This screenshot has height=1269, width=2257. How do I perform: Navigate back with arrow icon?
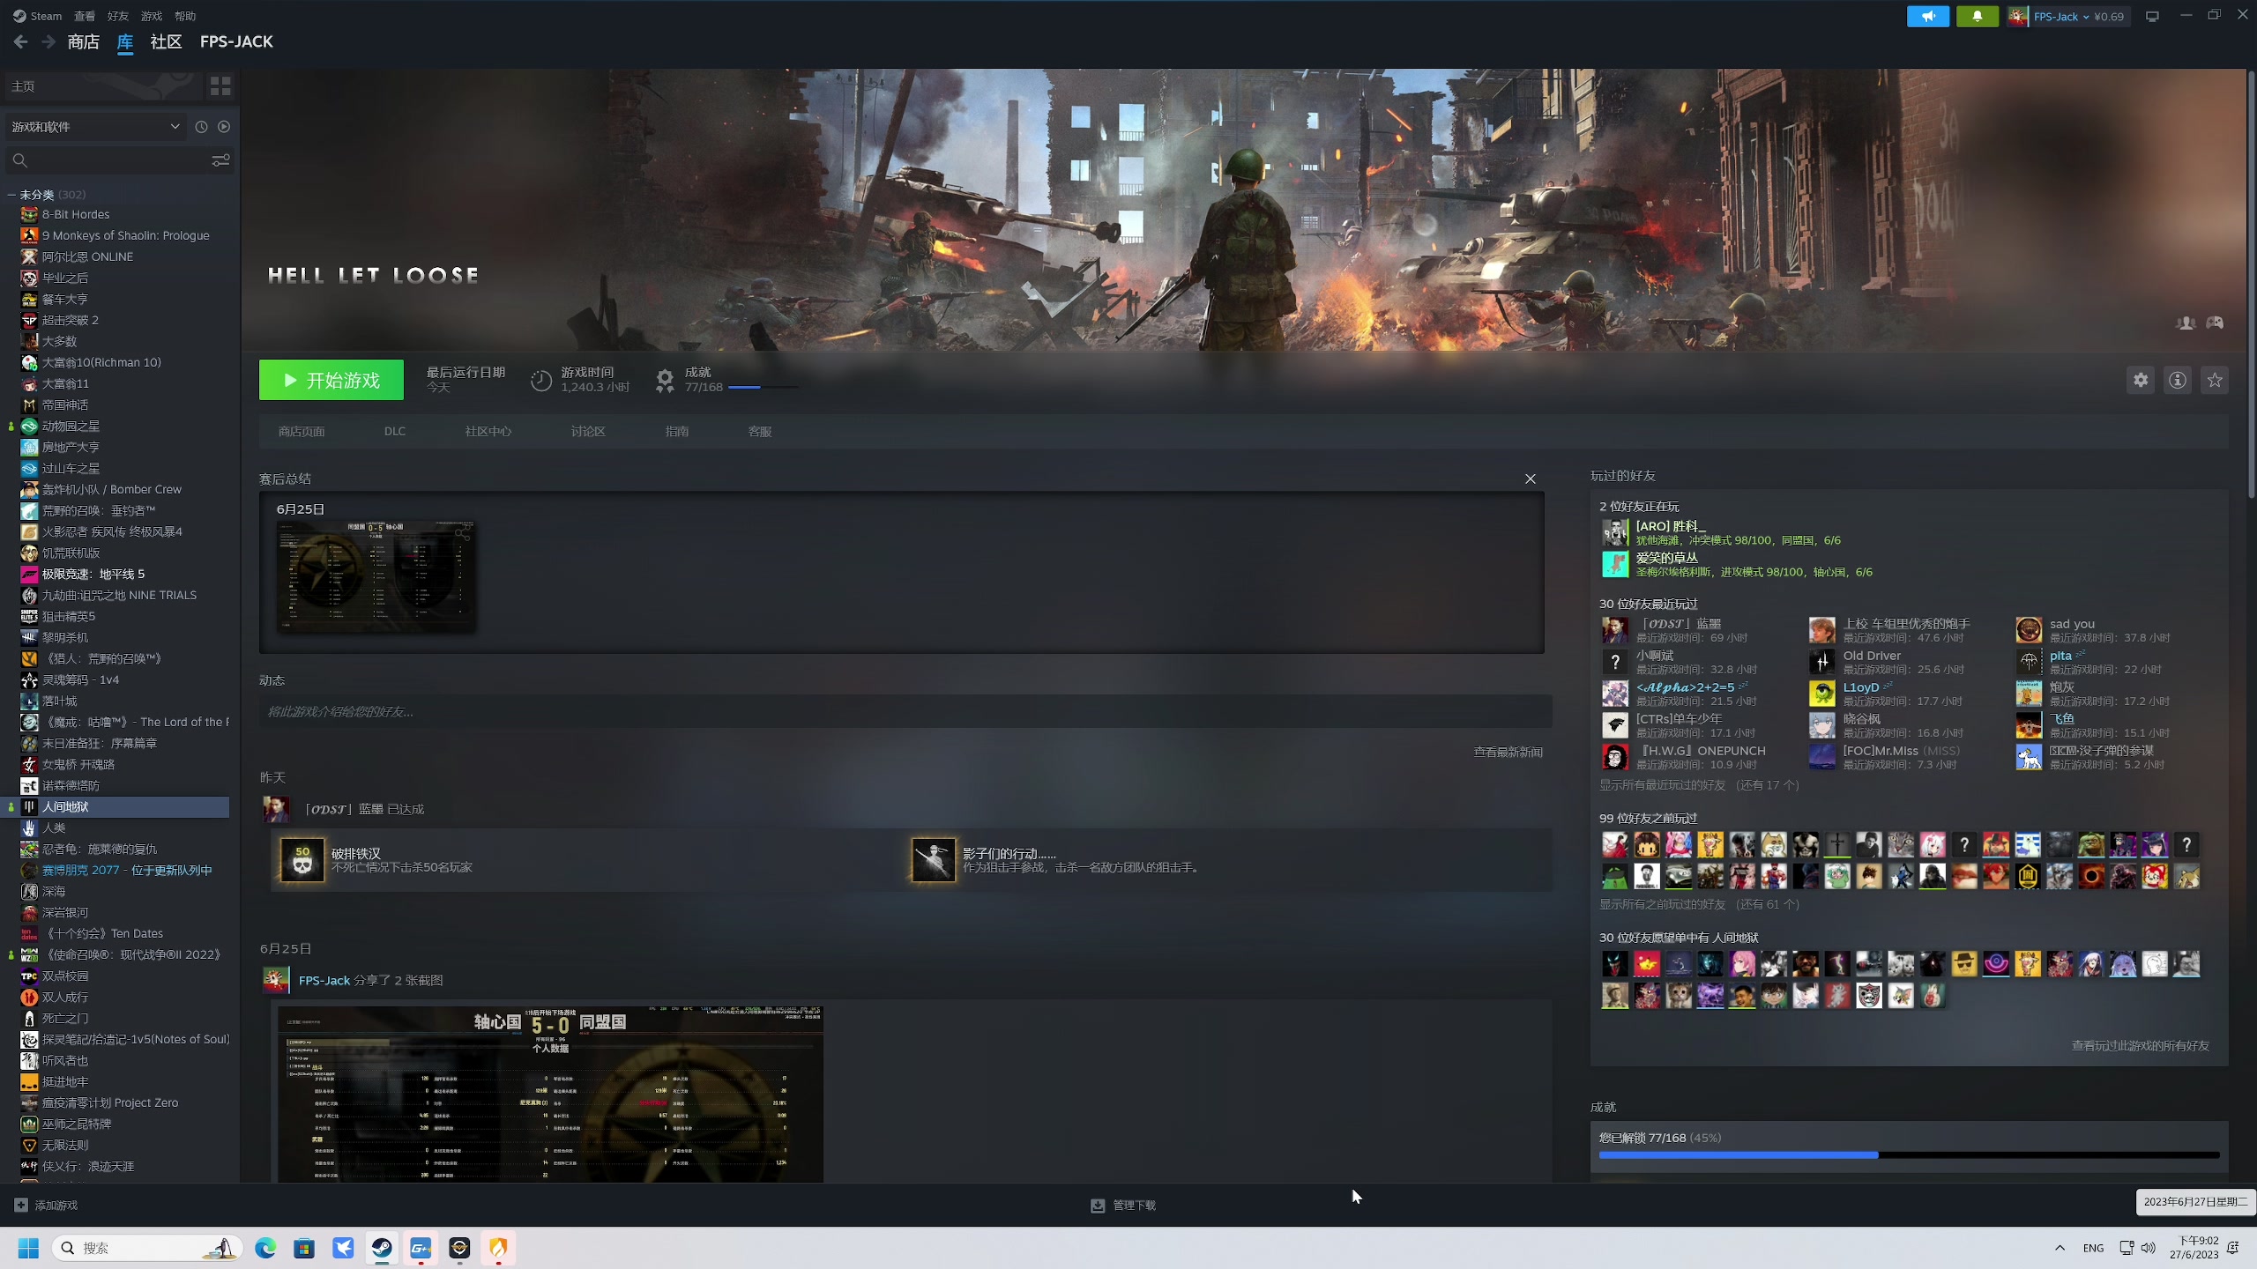click(x=21, y=41)
